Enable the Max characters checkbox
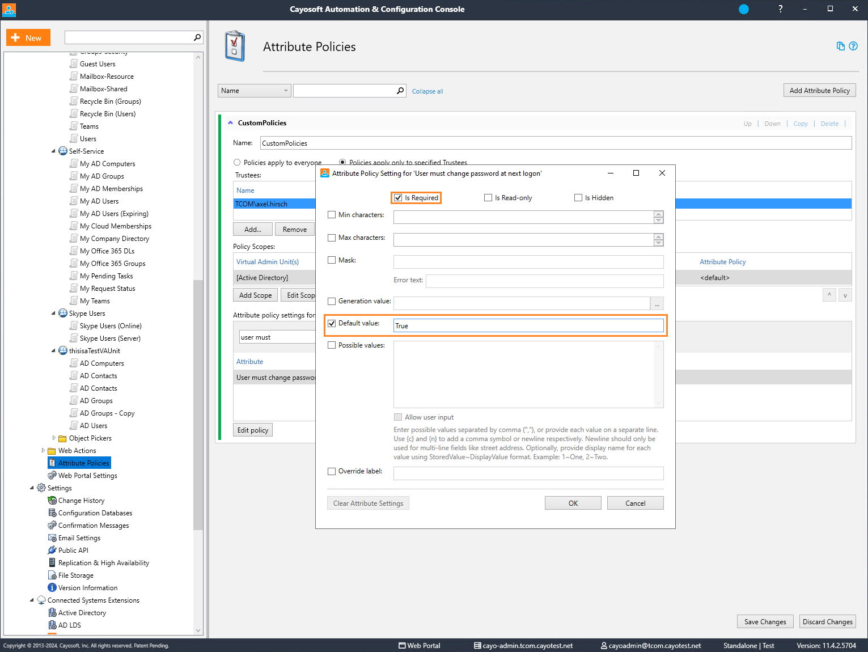 coord(332,238)
